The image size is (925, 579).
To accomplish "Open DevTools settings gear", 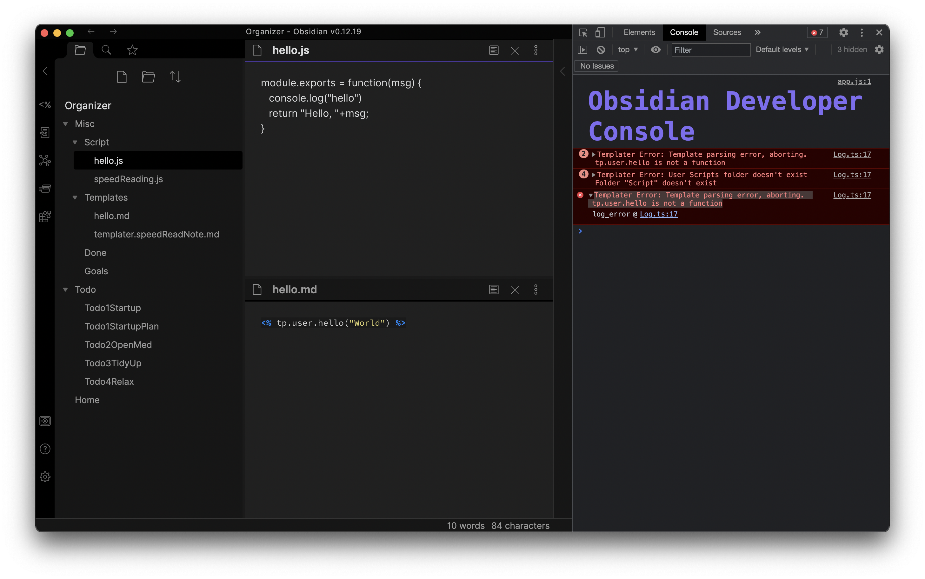I will (x=843, y=33).
